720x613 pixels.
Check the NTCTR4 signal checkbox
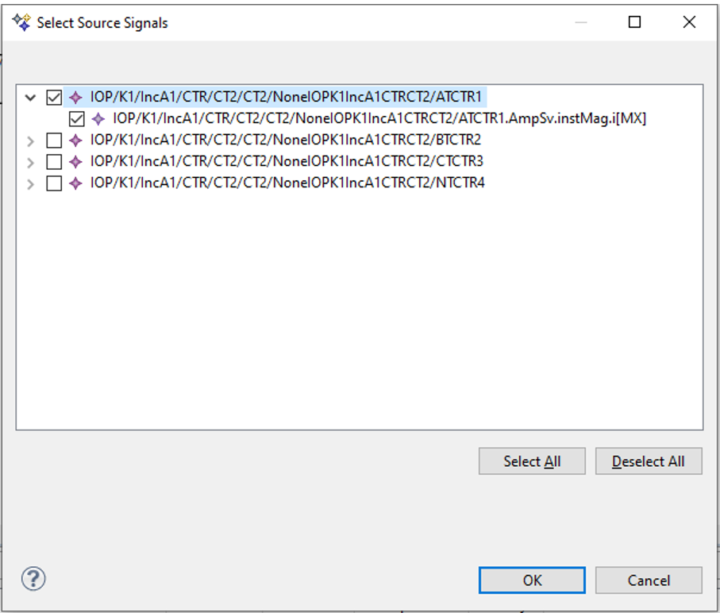coord(54,183)
